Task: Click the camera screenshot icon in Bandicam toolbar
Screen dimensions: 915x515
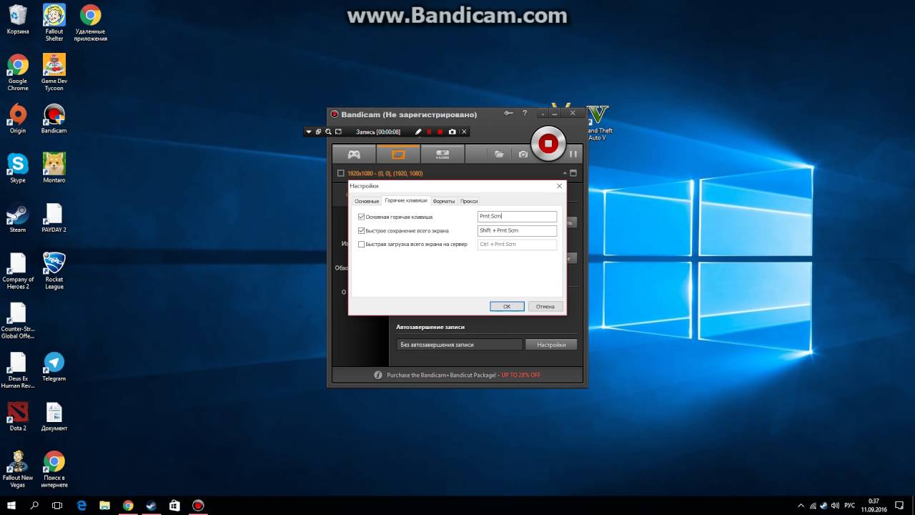Action: pyautogui.click(x=523, y=154)
